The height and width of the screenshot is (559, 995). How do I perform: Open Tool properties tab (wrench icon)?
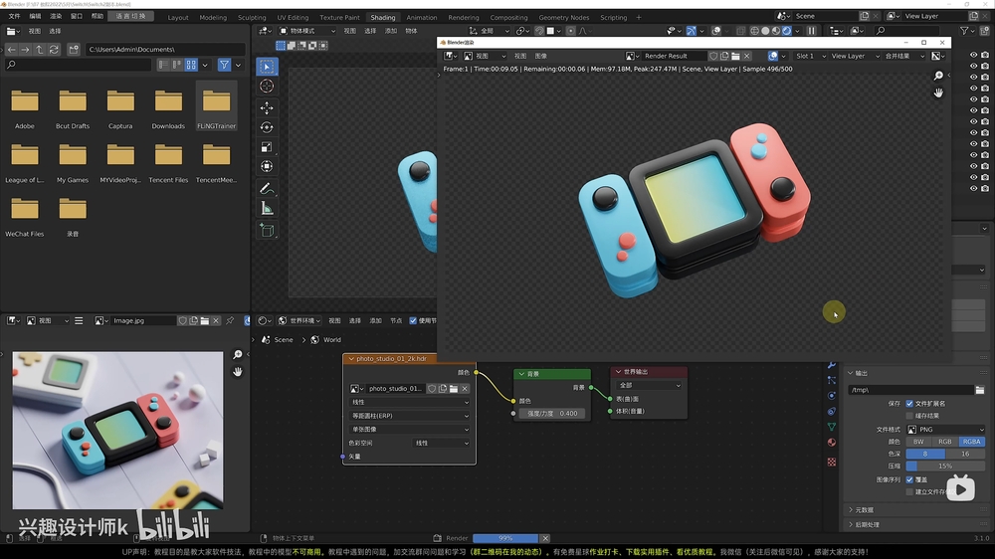832,365
